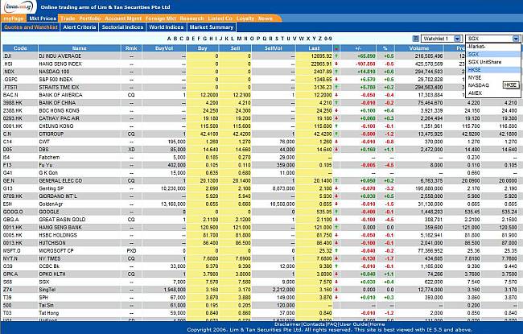Open the Contacts footer link
The height and width of the screenshot is (334, 523).
[314, 324]
